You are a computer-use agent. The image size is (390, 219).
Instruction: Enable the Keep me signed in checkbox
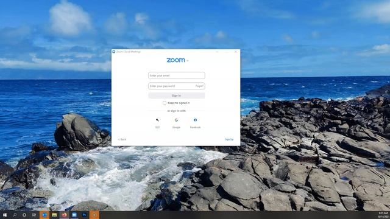pyautogui.click(x=165, y=103)
